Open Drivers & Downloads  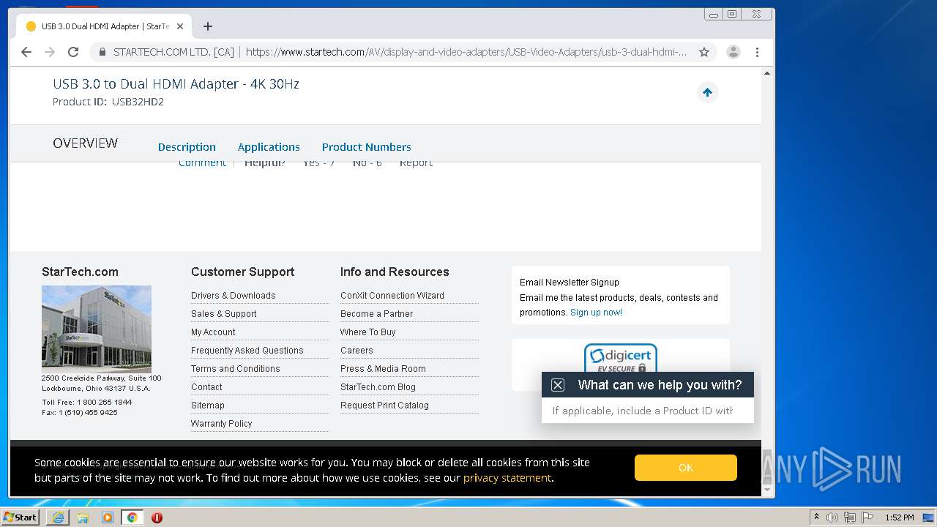234,296
